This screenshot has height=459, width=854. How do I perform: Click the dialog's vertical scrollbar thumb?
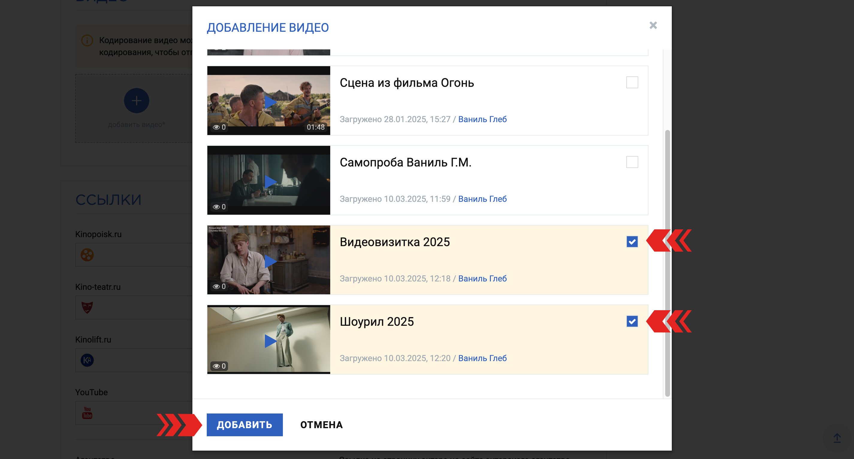point(667,263)
